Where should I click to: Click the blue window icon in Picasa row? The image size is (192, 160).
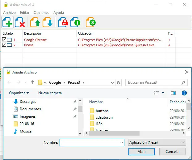[x=10, y=45]
